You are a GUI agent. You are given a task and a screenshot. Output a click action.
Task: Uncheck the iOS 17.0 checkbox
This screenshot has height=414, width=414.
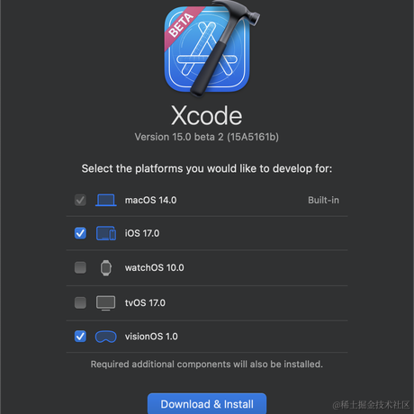(x=80, y=233)
